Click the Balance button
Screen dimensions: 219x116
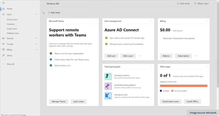[166, 56]
